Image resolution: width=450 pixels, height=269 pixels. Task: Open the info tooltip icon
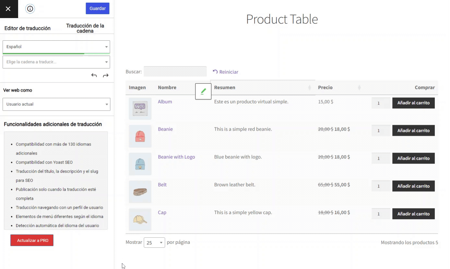pyautogui.click(x=30, y=9)
